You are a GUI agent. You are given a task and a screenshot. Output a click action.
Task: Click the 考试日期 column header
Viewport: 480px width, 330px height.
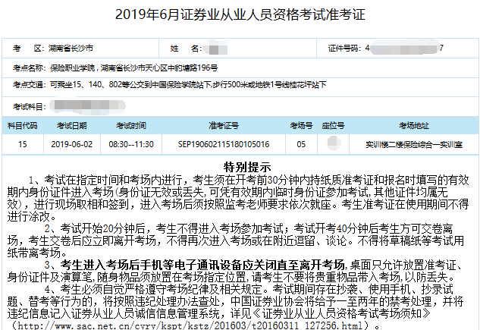point(71,124)
